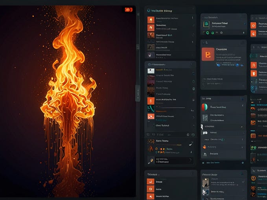Screen dimensions: 267x200
Task: Click the flame artwork on the canvas
Action: pos(68,101)
